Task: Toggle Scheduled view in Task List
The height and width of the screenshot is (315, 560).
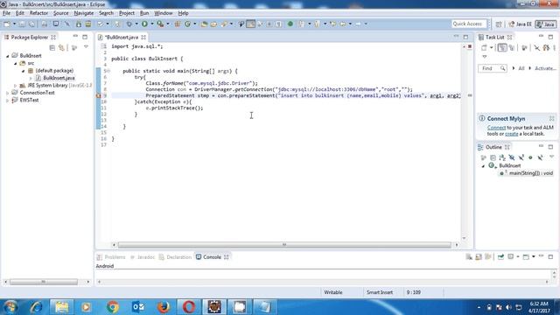Action: pyautogui.click(x=512, y=47)
